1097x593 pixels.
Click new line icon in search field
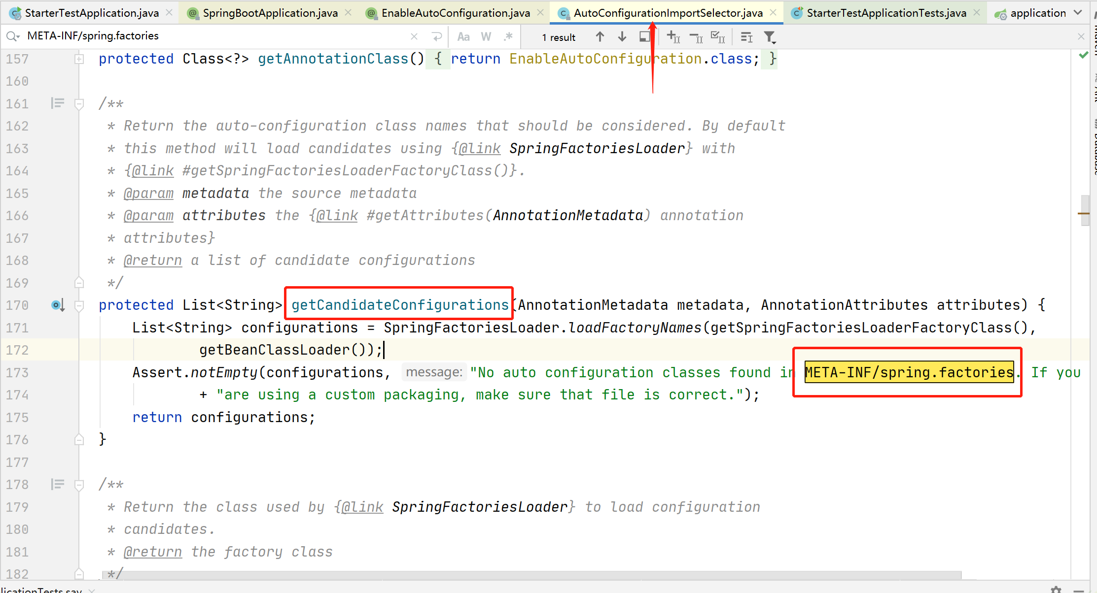(437, 37)
